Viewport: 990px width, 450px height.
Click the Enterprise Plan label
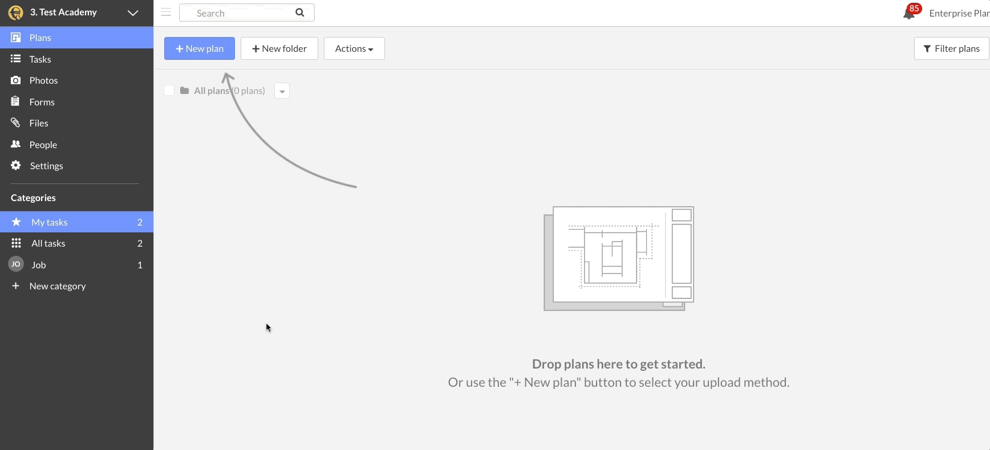tap(959, 13)
